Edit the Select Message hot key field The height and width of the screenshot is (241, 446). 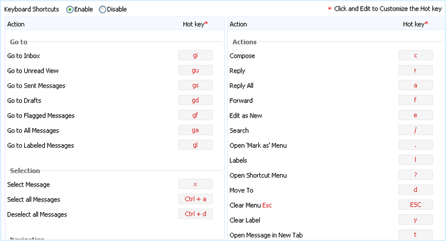[195, 184]
